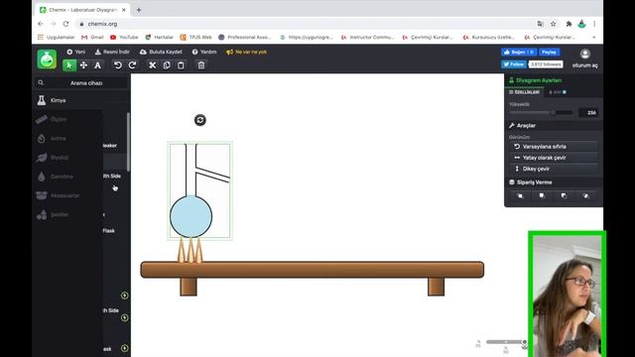Screen dimensions: 635x357
Task: Expand the Sipariş Verme section header
Action: point(554,182)
